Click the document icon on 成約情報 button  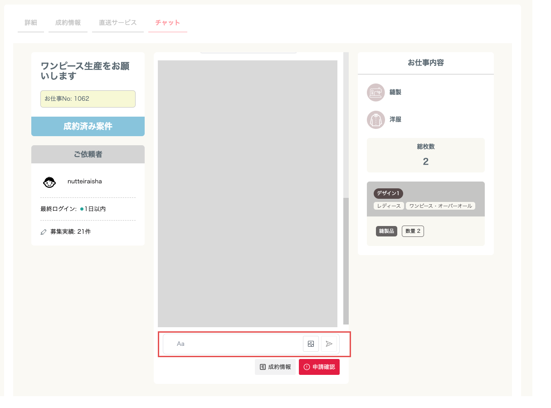pos(263,367)
